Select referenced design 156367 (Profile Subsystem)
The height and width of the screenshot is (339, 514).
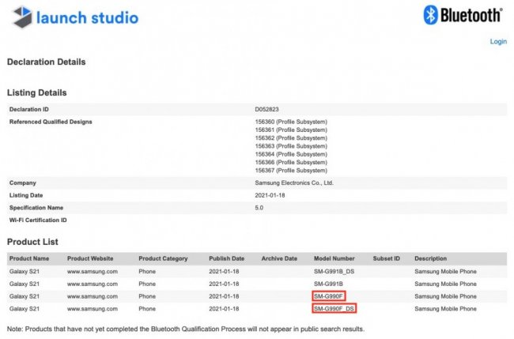point(290,171)
